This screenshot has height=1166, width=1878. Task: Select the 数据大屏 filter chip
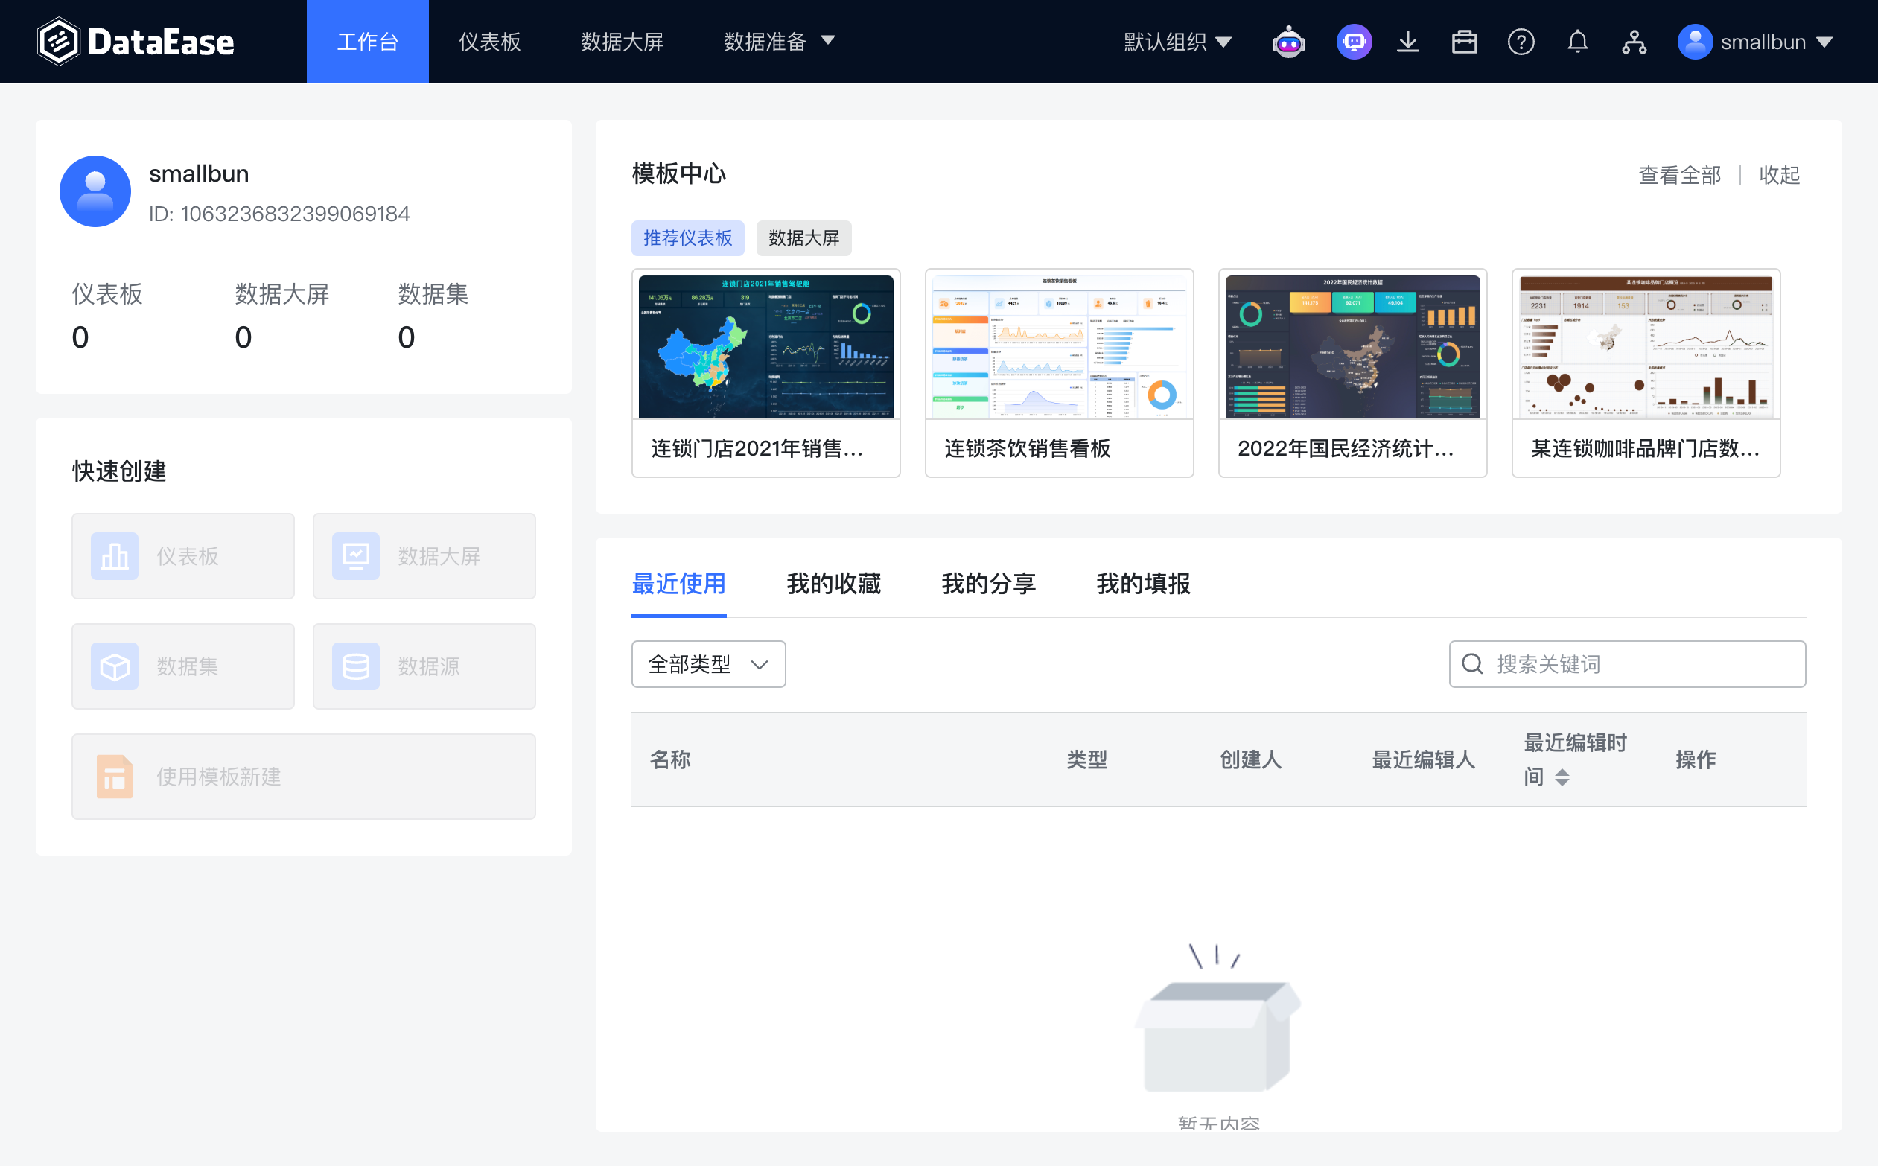click(x=803, y=238)
